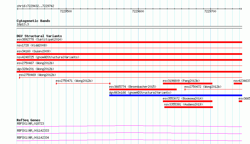Open the esv2750467 (Wong2012b) variant label

[35, 63]
